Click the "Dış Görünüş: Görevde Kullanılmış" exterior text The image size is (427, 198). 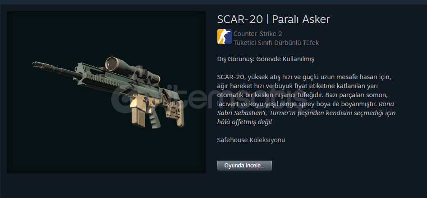tap(266, 59)
